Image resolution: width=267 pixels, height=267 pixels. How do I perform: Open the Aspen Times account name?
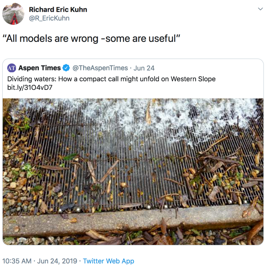point(39,68)
